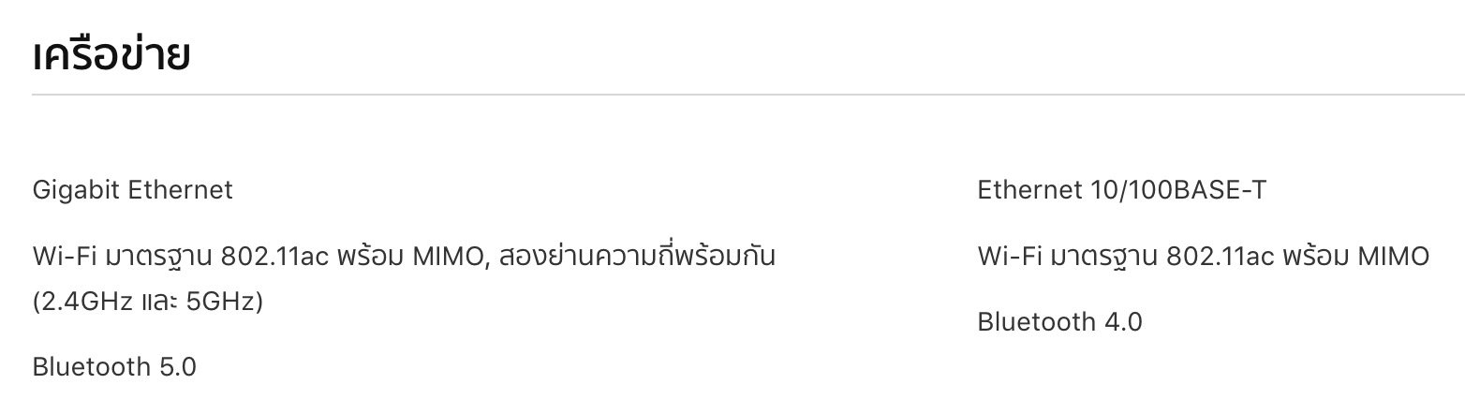
Task: Click MIMO in the left column Wi-Fi line
Action: [448, 256]
